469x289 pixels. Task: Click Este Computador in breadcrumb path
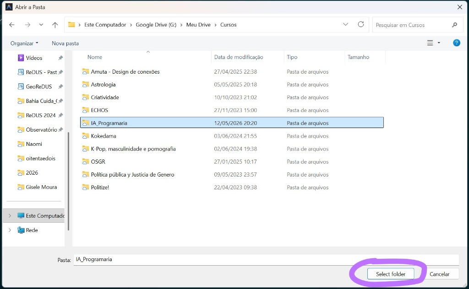105,25
